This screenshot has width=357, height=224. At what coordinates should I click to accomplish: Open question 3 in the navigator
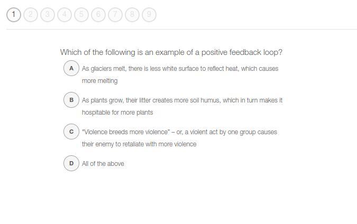pyautogui.click(x=48, y=15)
